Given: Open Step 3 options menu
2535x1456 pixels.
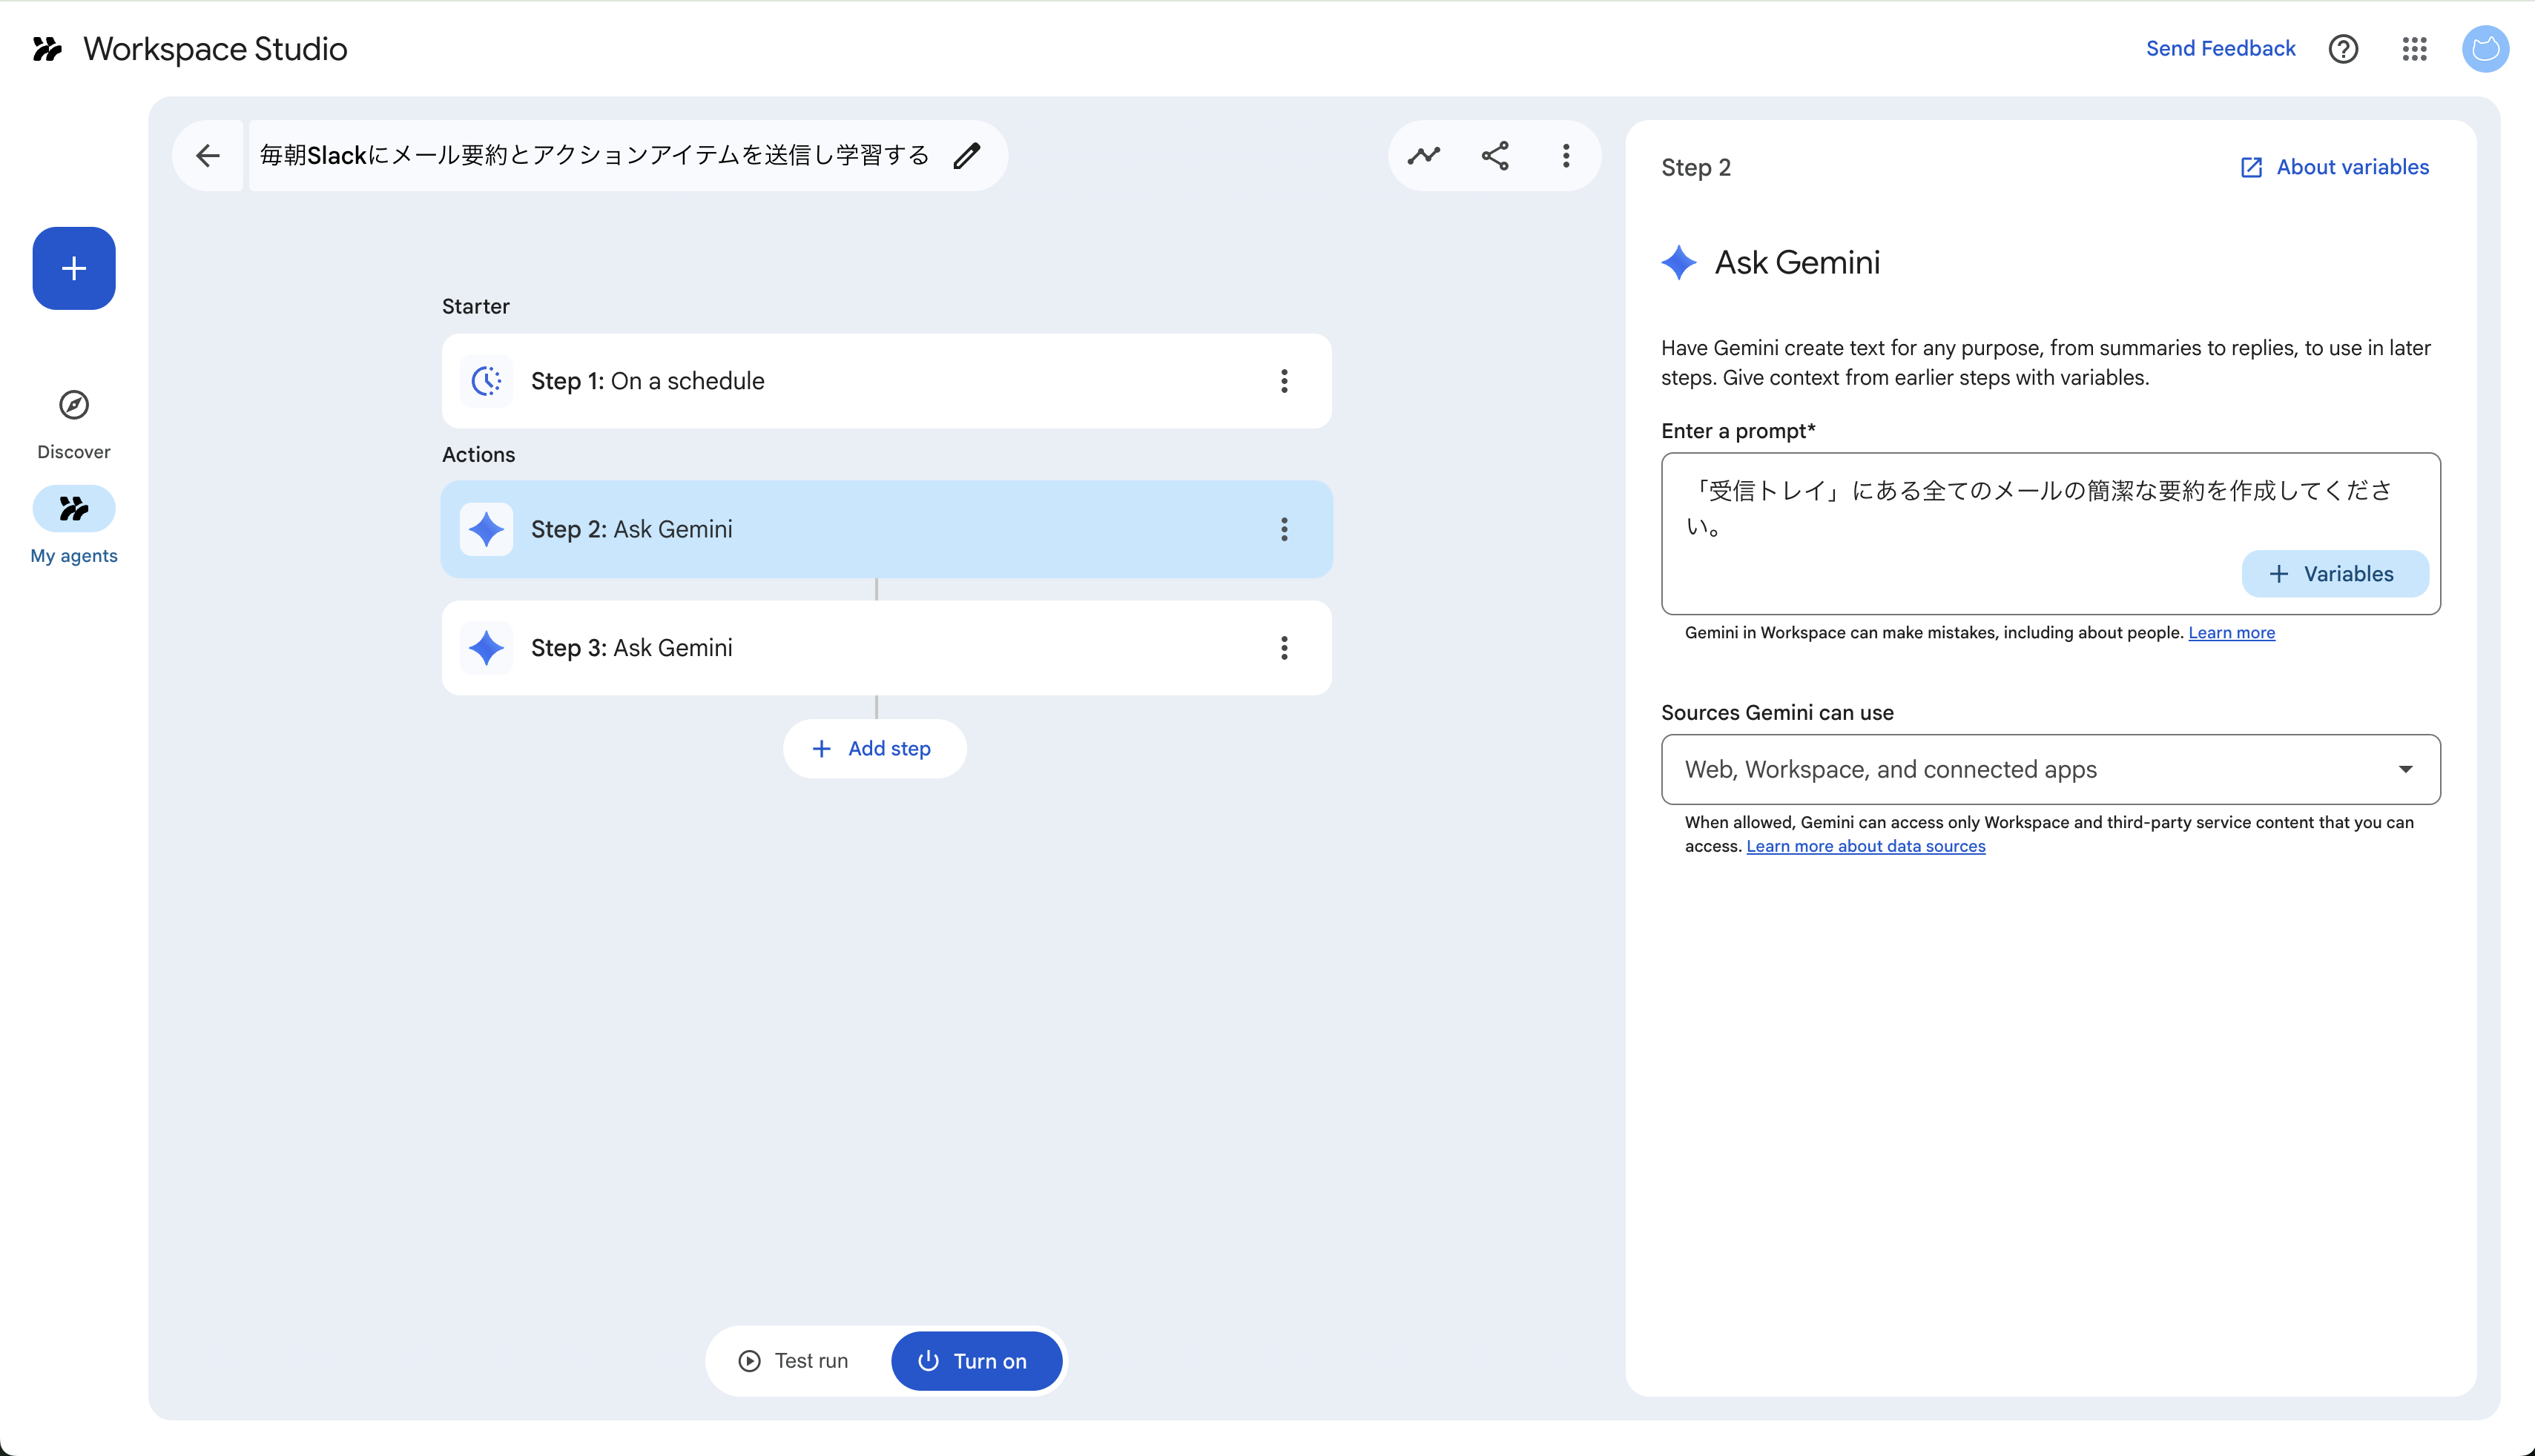Looking at the screenshot, I should pyautogui.click(x=1284, y=648).
